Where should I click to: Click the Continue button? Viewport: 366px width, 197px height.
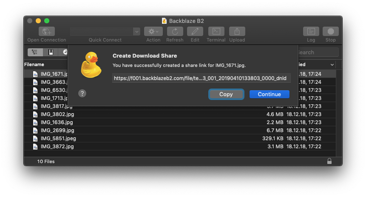pyautogui.click(x=270, y=94)
